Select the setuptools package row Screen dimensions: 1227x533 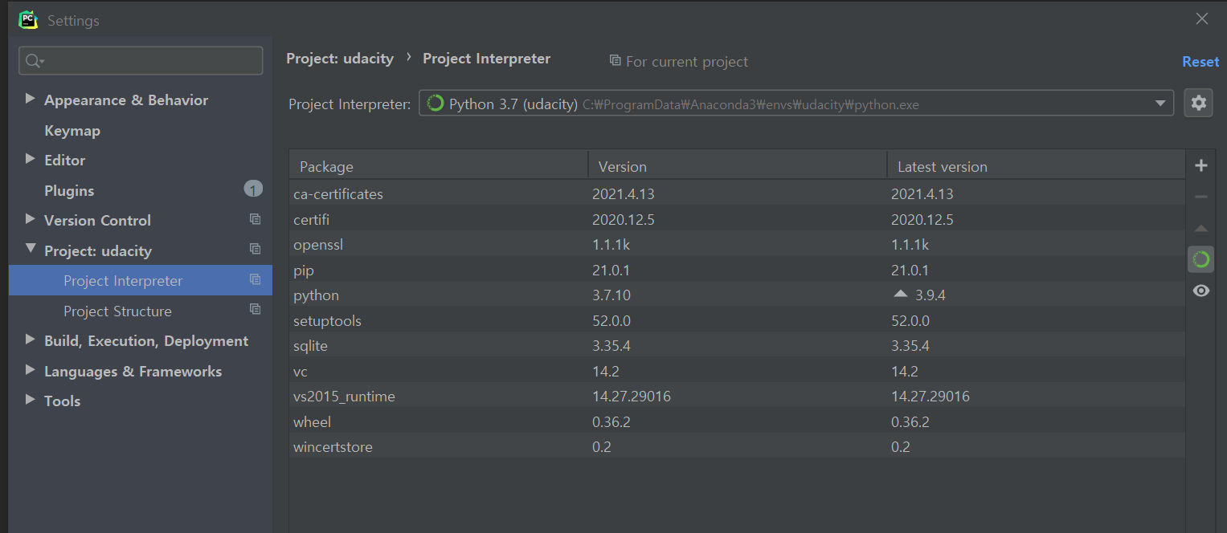coord(737,320)
